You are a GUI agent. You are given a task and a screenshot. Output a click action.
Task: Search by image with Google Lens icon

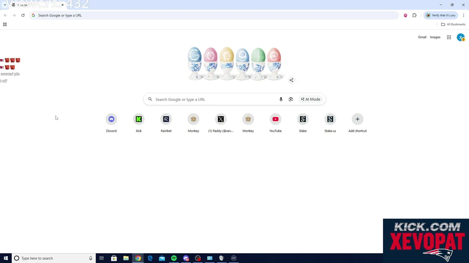point(291,99)
